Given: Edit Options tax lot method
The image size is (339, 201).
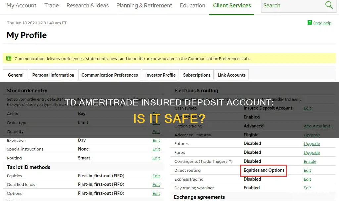Looking at the screenshot, I should coord(156,193).
